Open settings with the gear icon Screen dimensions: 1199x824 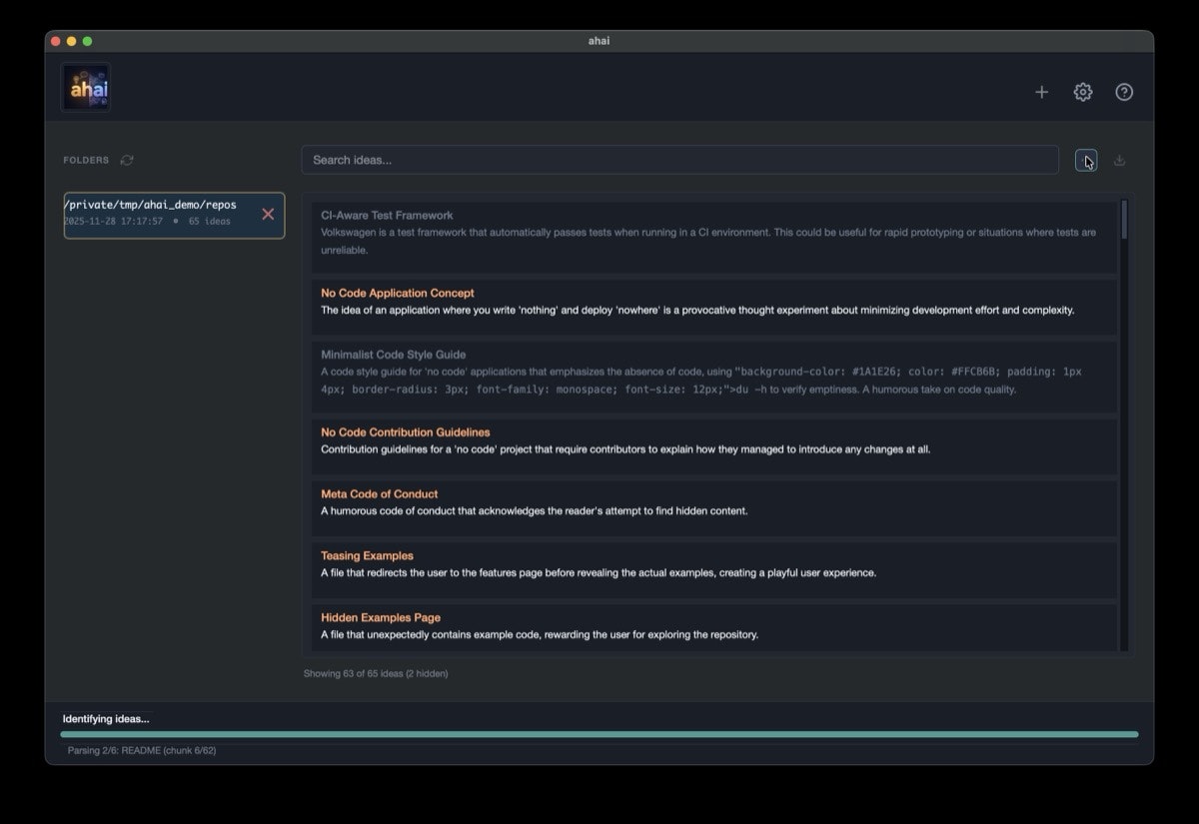click(x=1082, y=92)
